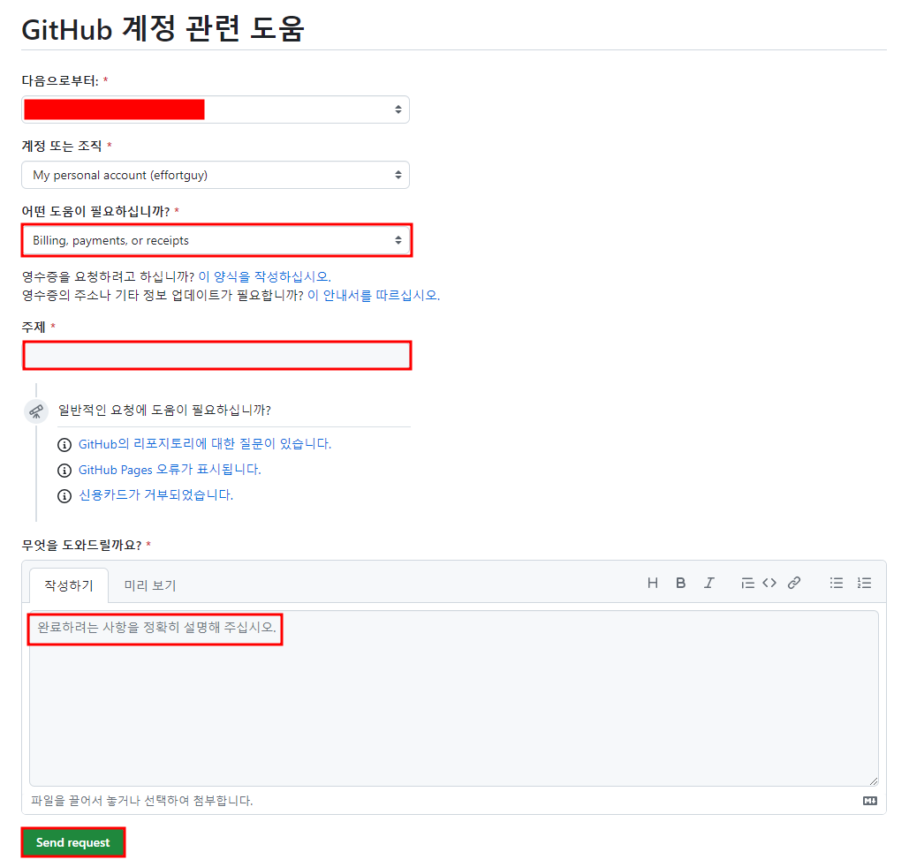Screen dimensions: 909x867
Task: Insert a quote block icon
Action: pos(747,583)
